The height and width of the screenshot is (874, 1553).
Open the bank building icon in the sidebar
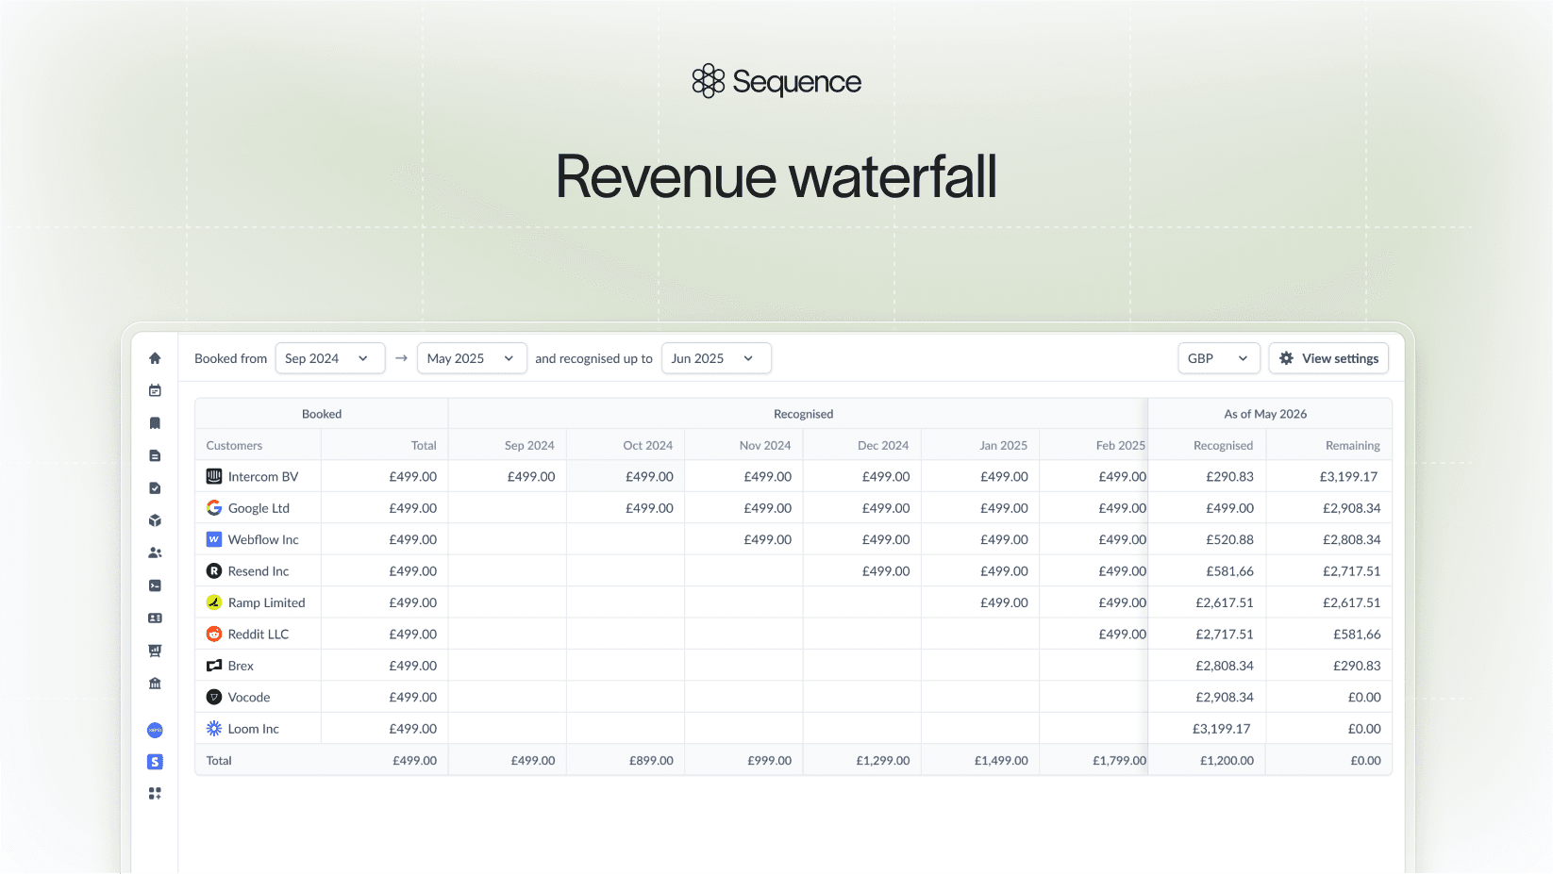pos(155,684)
